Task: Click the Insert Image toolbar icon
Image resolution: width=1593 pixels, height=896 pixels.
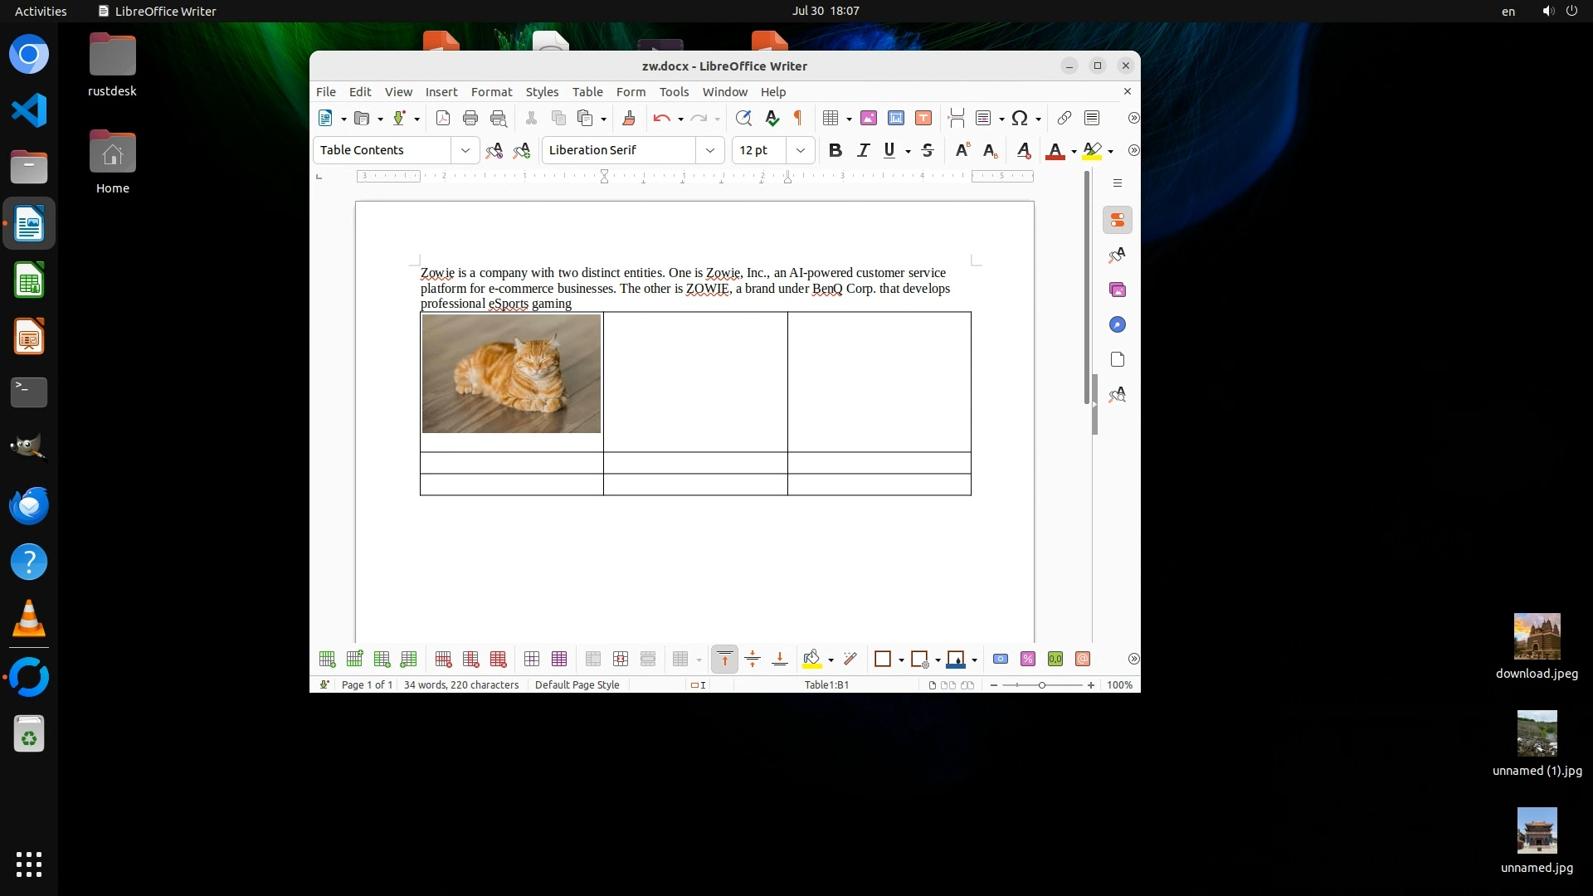Action: (x=869, y=118)
